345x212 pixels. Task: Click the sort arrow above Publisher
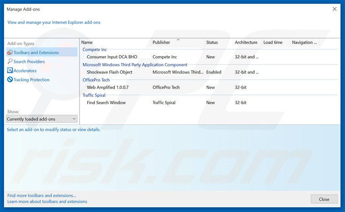click(178, 40)
